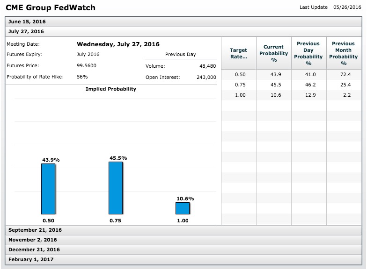The image size is (367, 270).
Task: Expand the September 21, 2016 meeting section
Action: 183,230
